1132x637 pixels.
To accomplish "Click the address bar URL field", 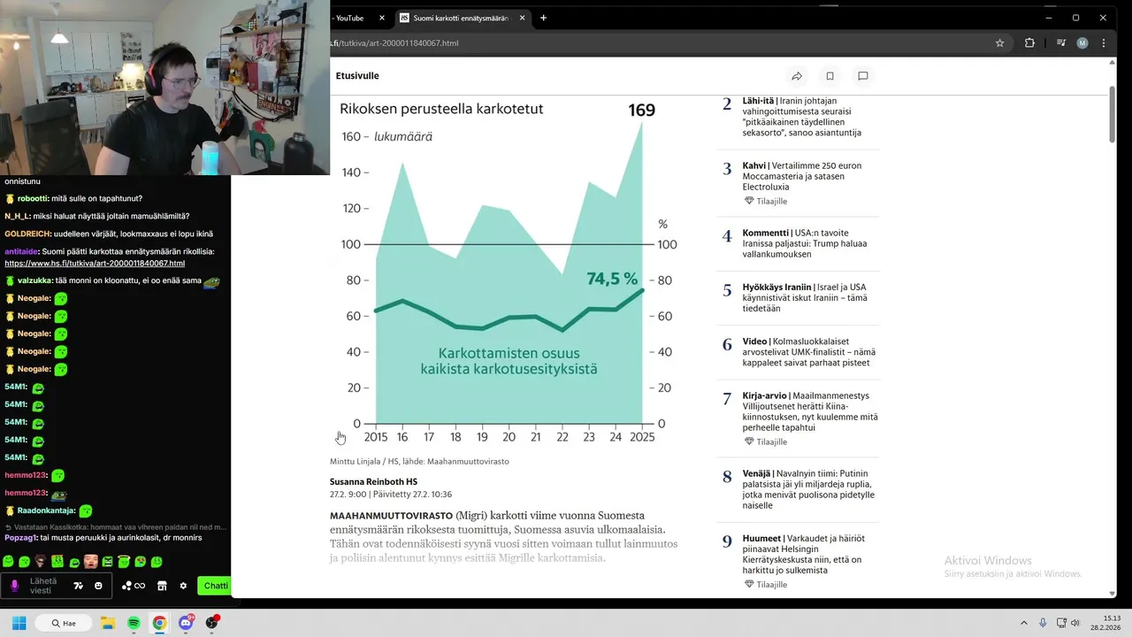I will pos(654,42).
